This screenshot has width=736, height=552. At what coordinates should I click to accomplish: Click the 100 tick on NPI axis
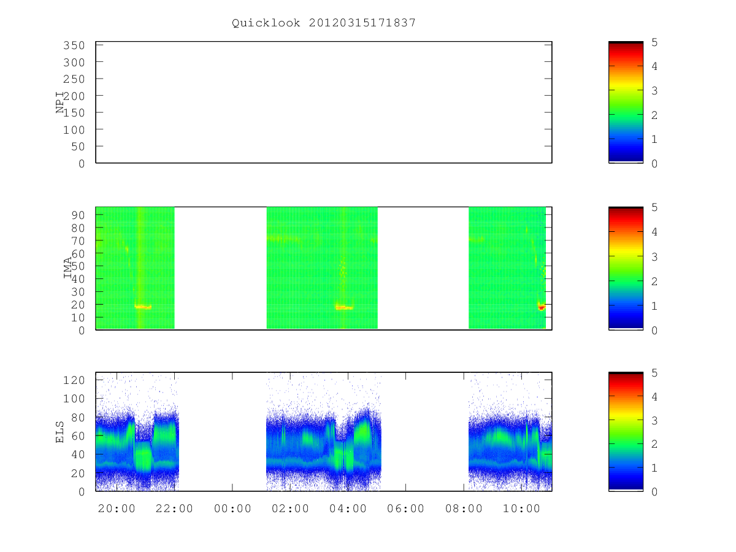point(74,130)
